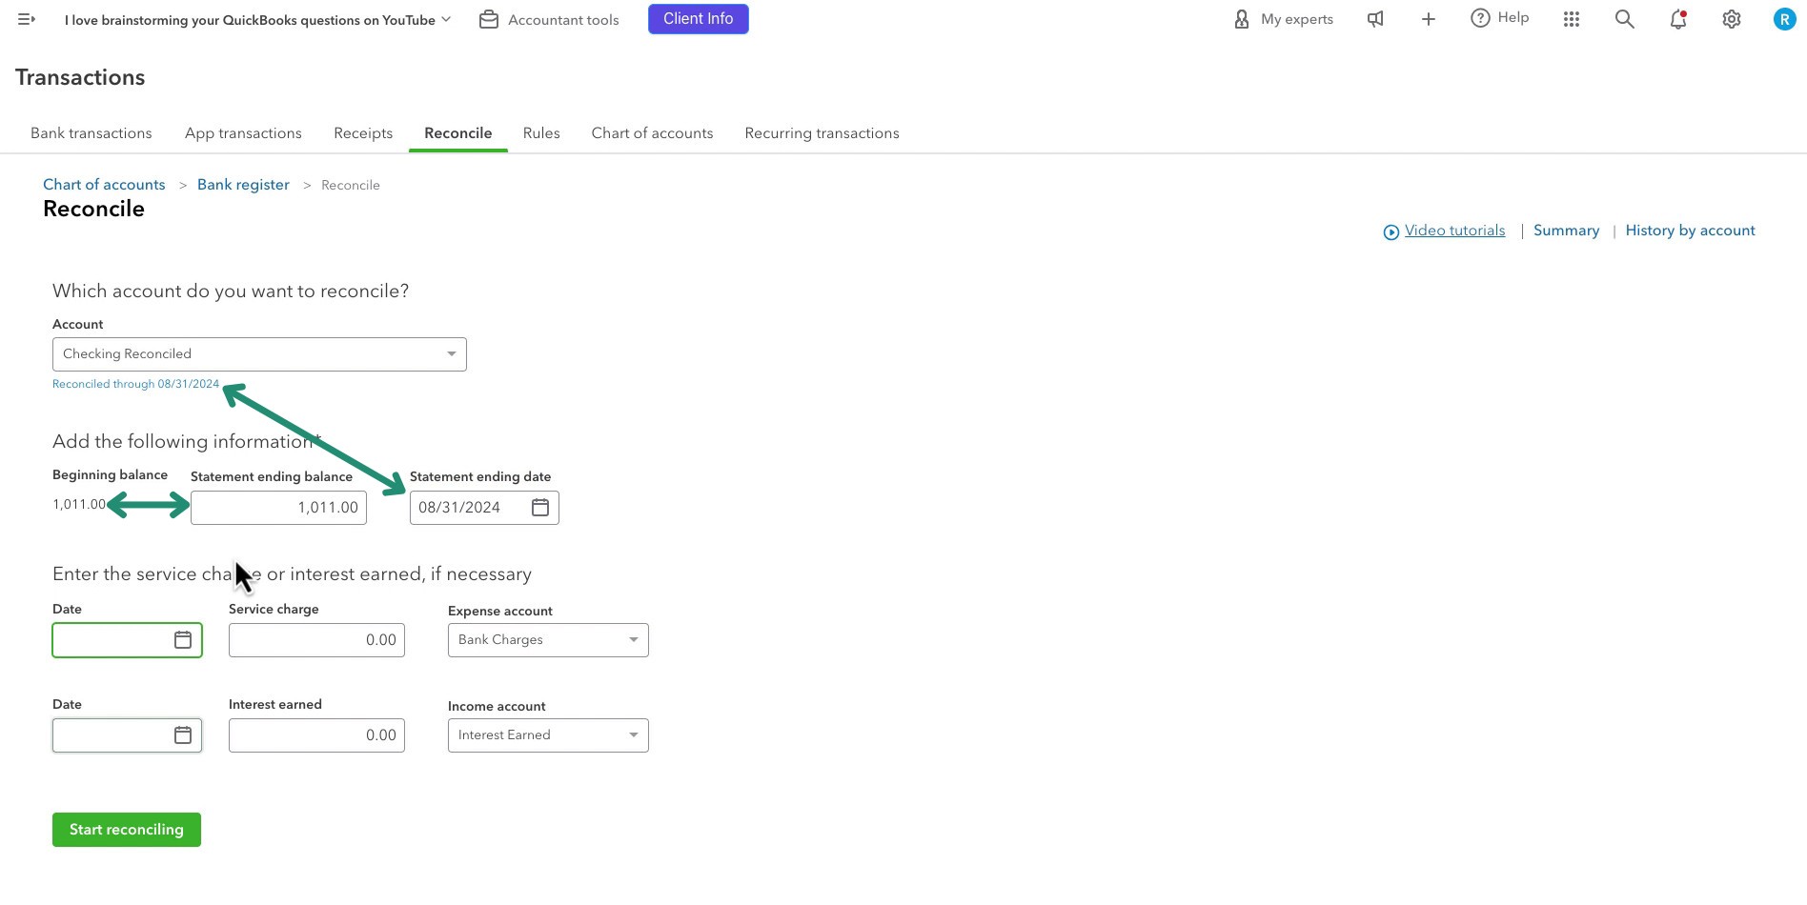Open the Summary link

[x=1566, y=231]
